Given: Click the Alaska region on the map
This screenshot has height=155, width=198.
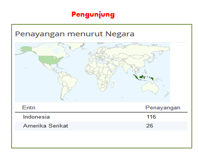Looking at the screenshot, I should point(27,49).
